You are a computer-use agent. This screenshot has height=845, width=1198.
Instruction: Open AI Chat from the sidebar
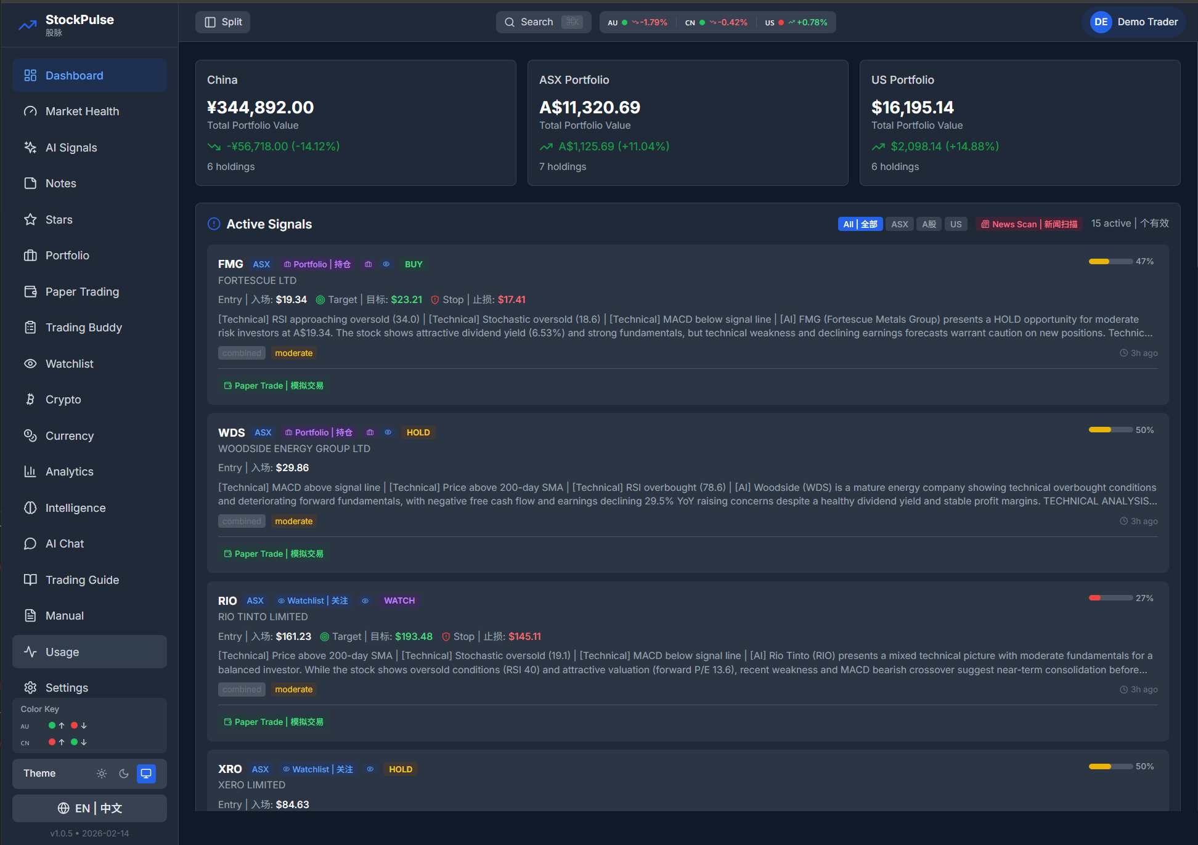tap(64, 543)
